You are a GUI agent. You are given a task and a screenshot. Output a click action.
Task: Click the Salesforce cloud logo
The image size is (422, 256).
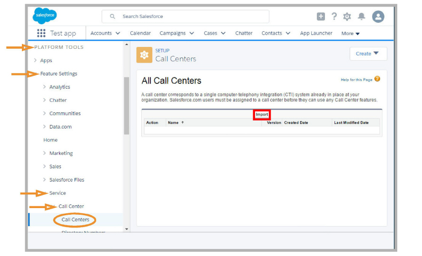coord(45,16)
